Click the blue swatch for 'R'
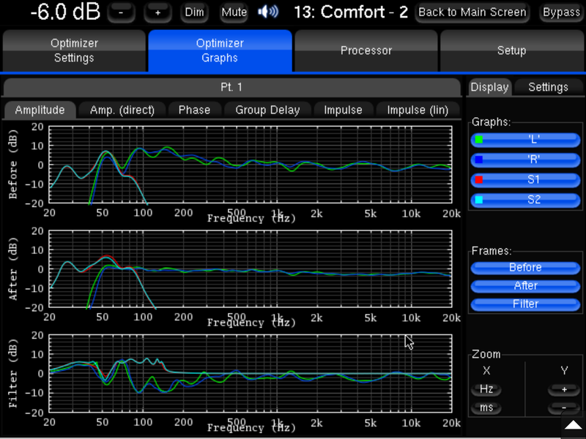 coord(479,160)
